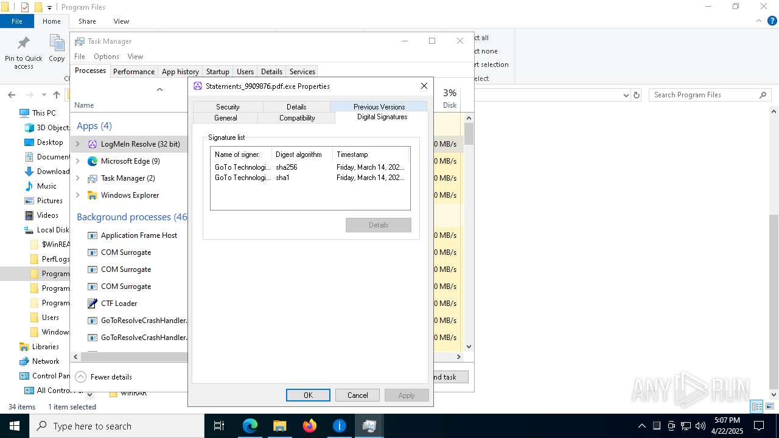This screenshot has height=438, width=779.
Task: Click Windows Explorer icon in process list
Action: tap(93, 195)
